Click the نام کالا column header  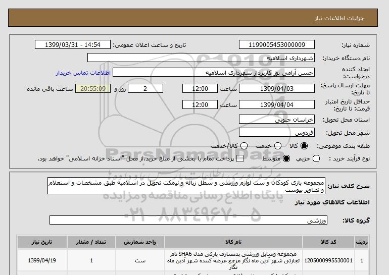pos(233,242)
